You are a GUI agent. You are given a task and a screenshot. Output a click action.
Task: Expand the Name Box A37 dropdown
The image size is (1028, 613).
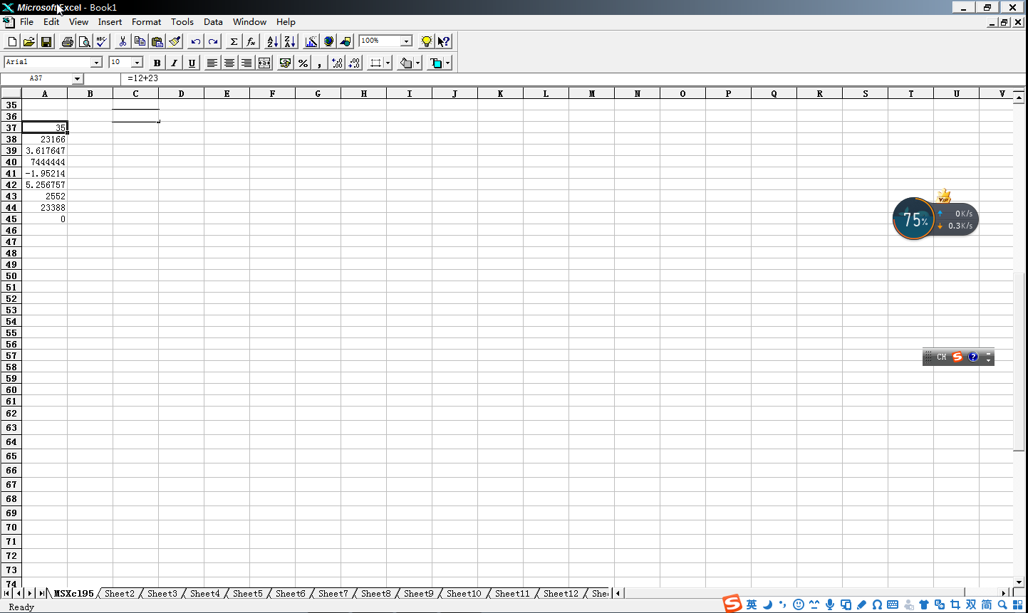[x=78, y=79]
